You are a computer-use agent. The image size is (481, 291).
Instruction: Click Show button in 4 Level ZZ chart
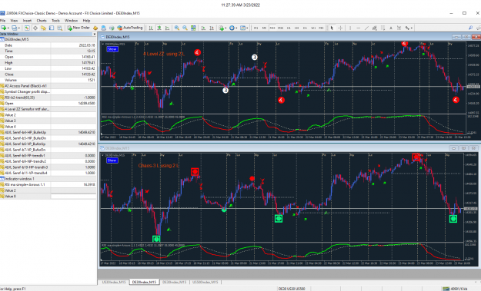[x=112, y=49]
